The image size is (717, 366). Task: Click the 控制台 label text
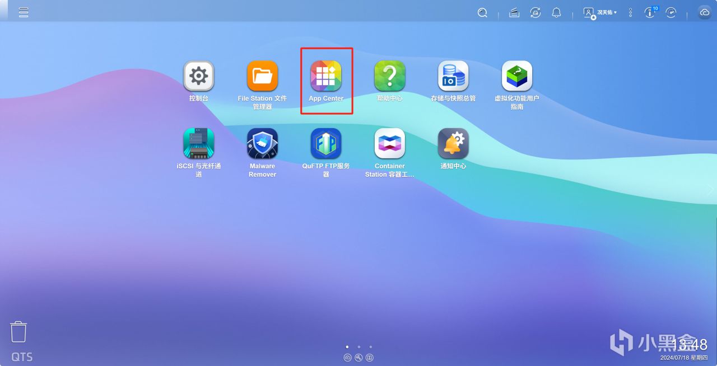tap(199, 98)
